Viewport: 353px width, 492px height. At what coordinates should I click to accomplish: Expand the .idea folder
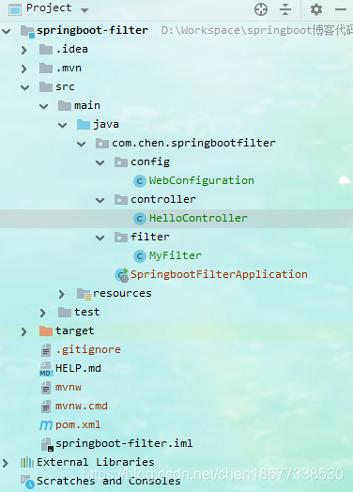24,50
